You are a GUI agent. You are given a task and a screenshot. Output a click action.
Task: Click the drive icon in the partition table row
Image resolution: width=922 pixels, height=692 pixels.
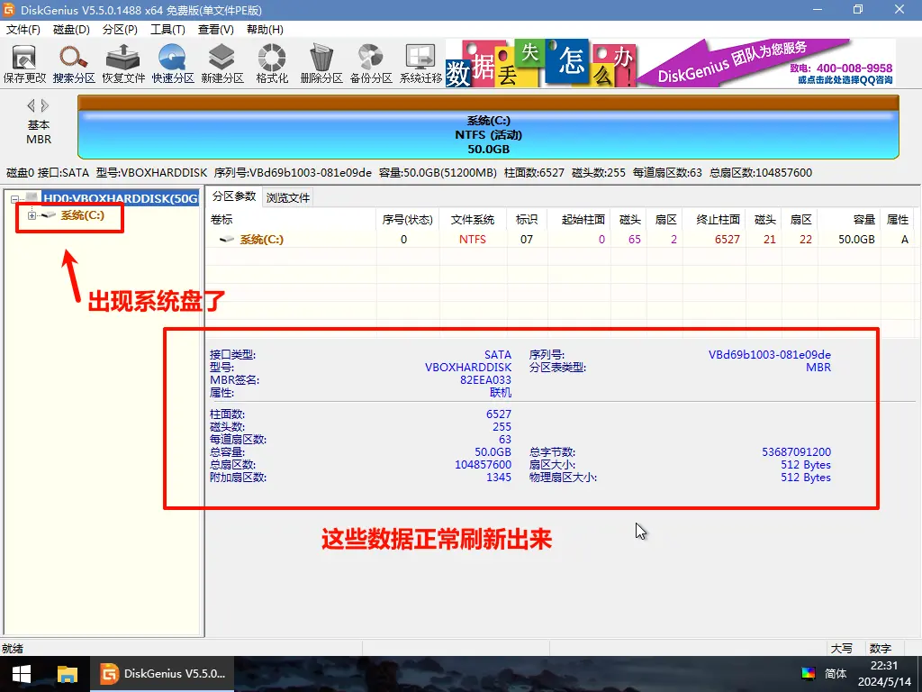tap(227, 240)
